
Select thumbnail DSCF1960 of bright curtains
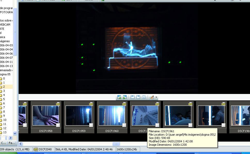(112, 115)
